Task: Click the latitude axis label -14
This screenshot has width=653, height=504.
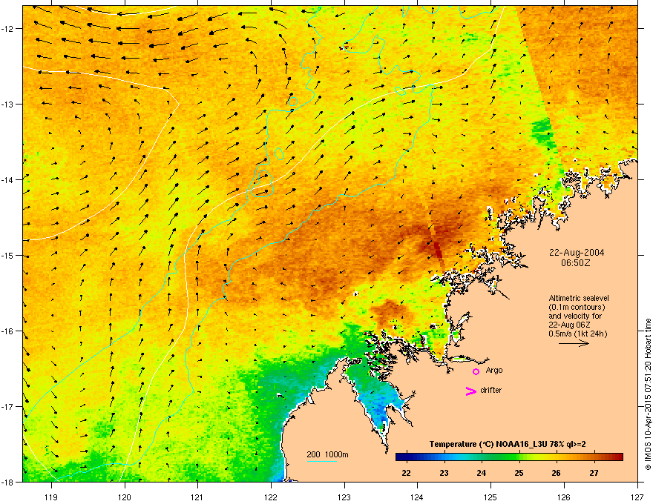Action: [x=8, y=179]
